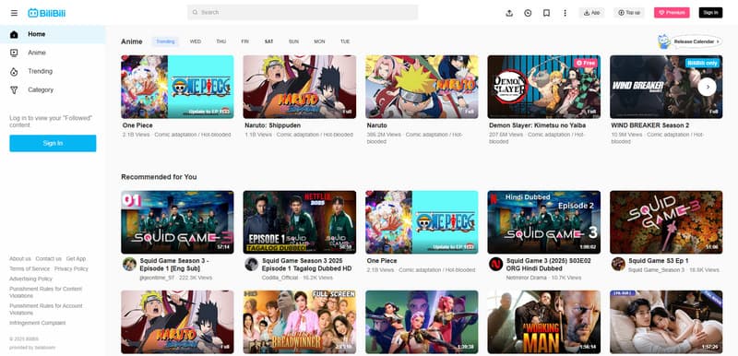Click the BiliBili only badge
Screen dimensions: 738x356
click(x=702, y=63)
